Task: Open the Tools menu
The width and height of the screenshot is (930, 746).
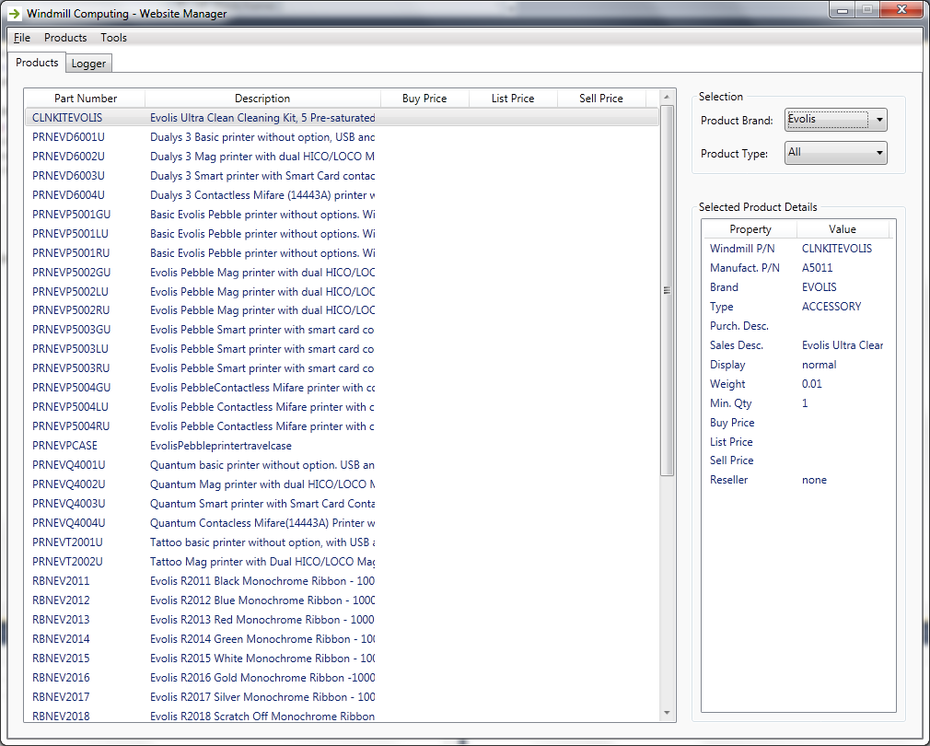Action: 113,38
